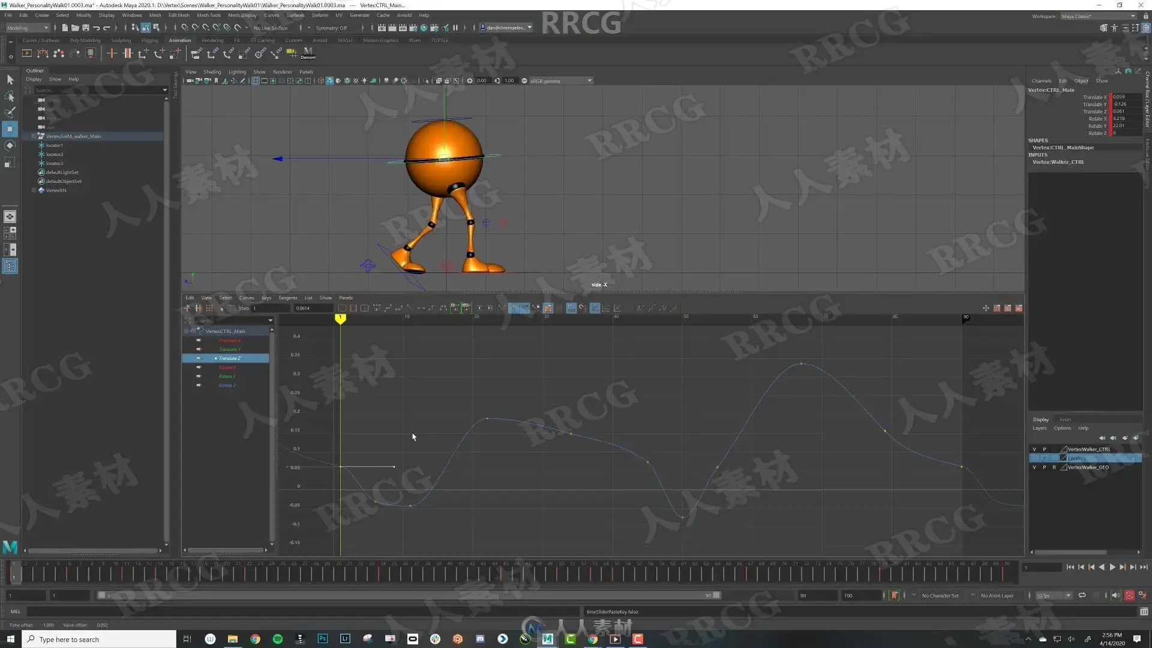Toggle audio mute speaker icon
The image size is (1152, 648).
1115,595
